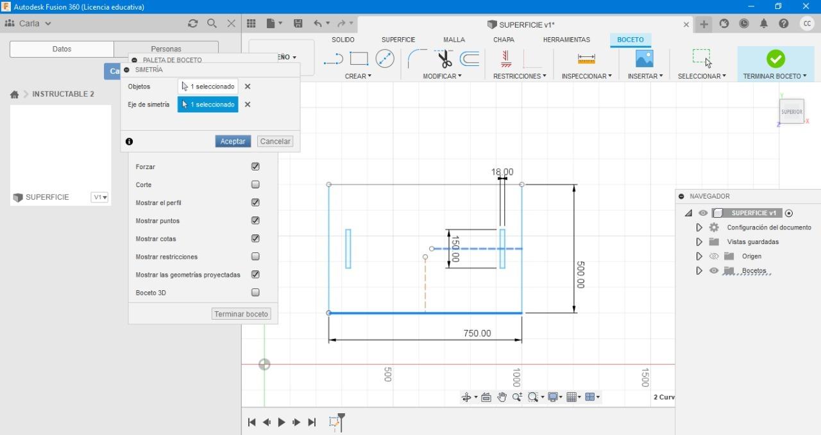Open the job status clock icon
This screenshot has height=435, width=821.
click(744, 24)
